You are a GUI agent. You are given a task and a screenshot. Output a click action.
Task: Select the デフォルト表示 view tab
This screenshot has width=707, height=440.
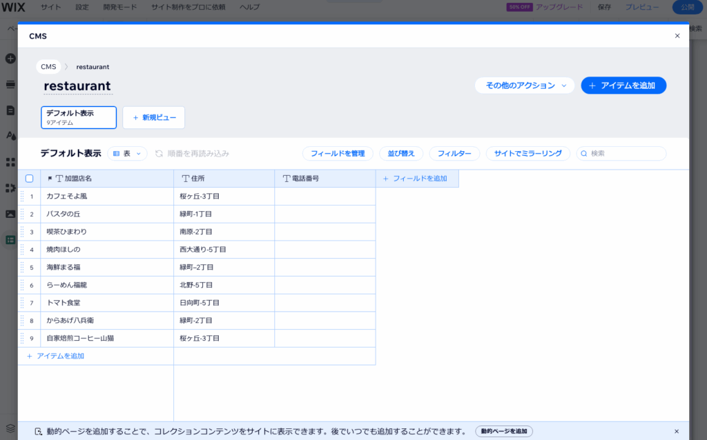click(x=78, y=117)
